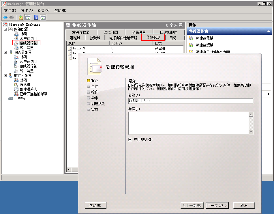Image resolution: width=274 pixels, height=214 pixels.
Task: Click the export list toolbar icon
Action: pos(43,17)
